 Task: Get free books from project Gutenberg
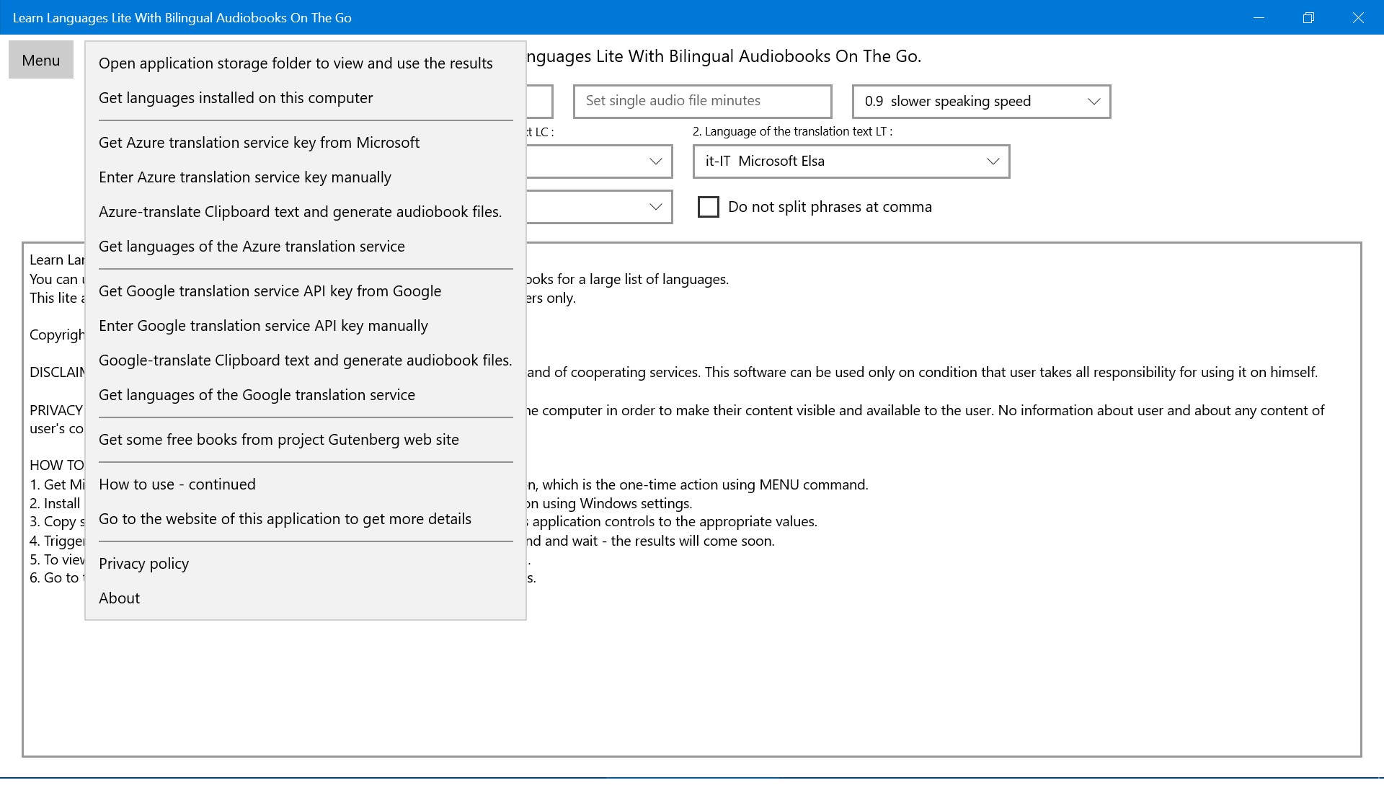coord(279,440)
